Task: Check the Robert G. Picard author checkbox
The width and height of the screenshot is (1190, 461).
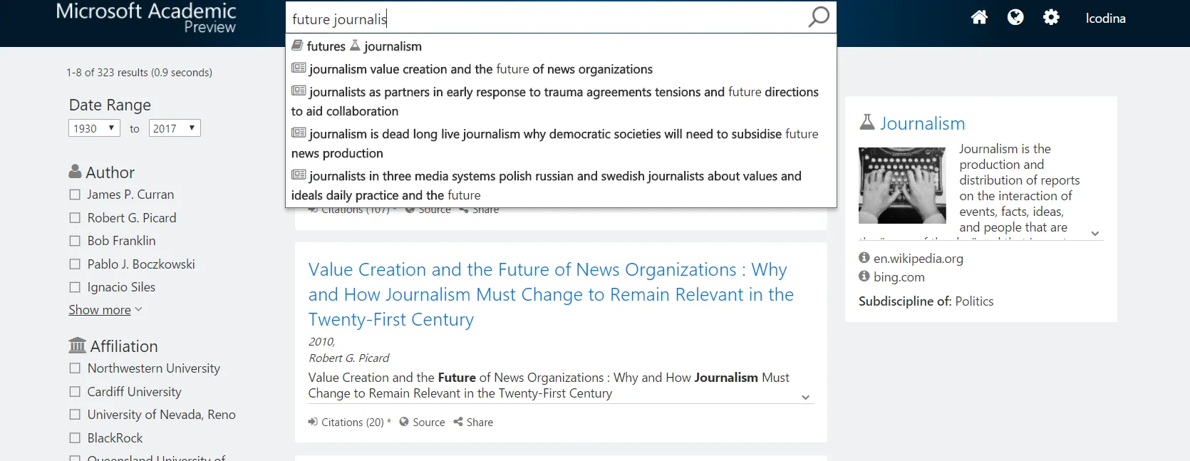Action: 74,217
